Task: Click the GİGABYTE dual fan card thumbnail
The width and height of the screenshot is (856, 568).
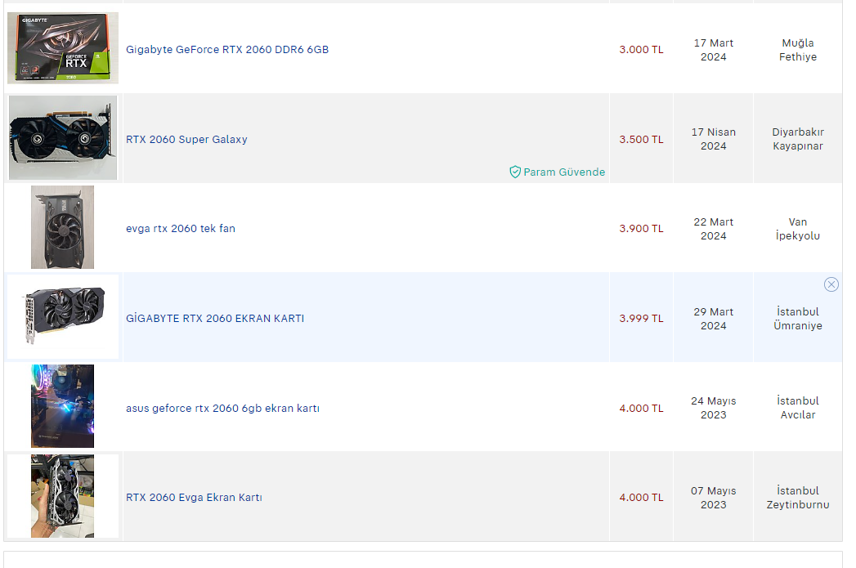Action: 63,317
